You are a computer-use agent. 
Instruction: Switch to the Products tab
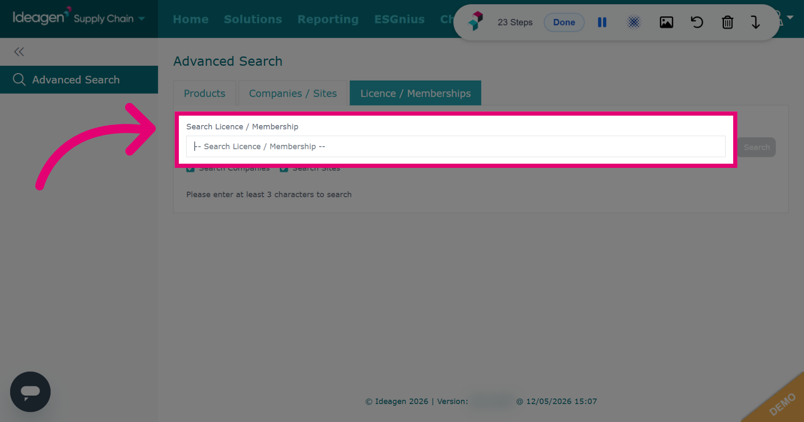pos(204,93)
